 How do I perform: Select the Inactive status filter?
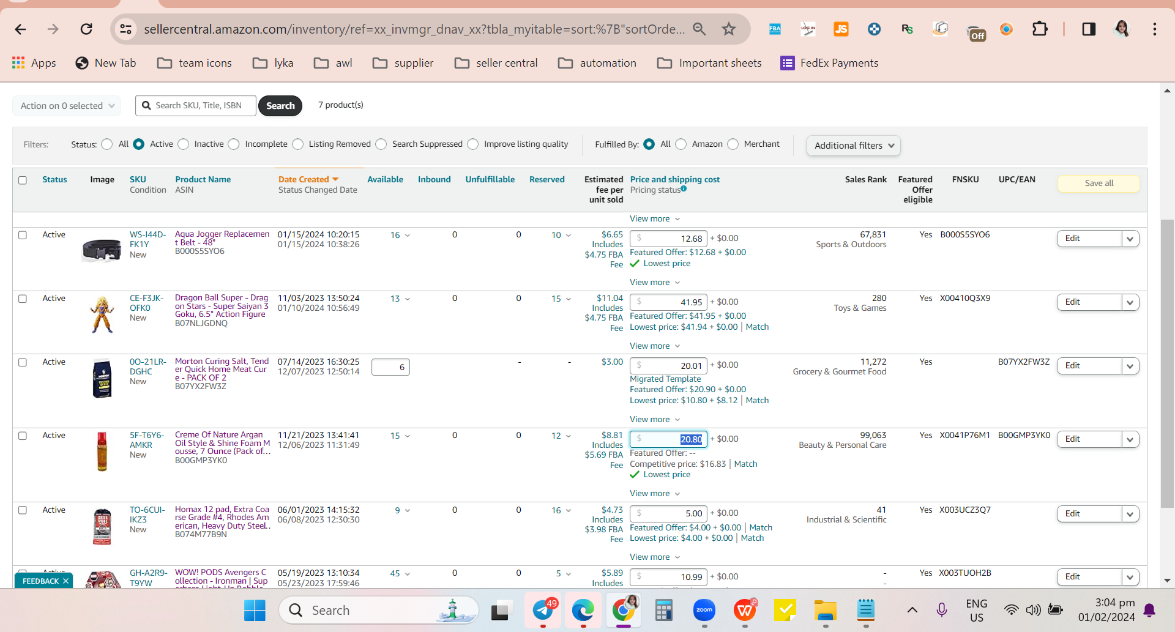coord(184,144)
